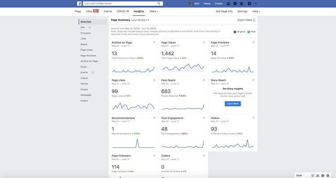Open Likes in the sidebar

pos(83,39)
